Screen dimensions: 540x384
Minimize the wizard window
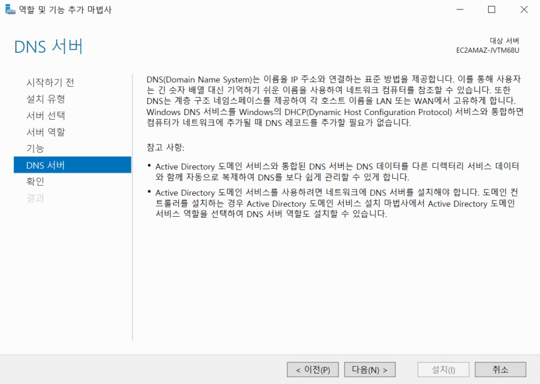pyautogui.click(x=459, y=9)
